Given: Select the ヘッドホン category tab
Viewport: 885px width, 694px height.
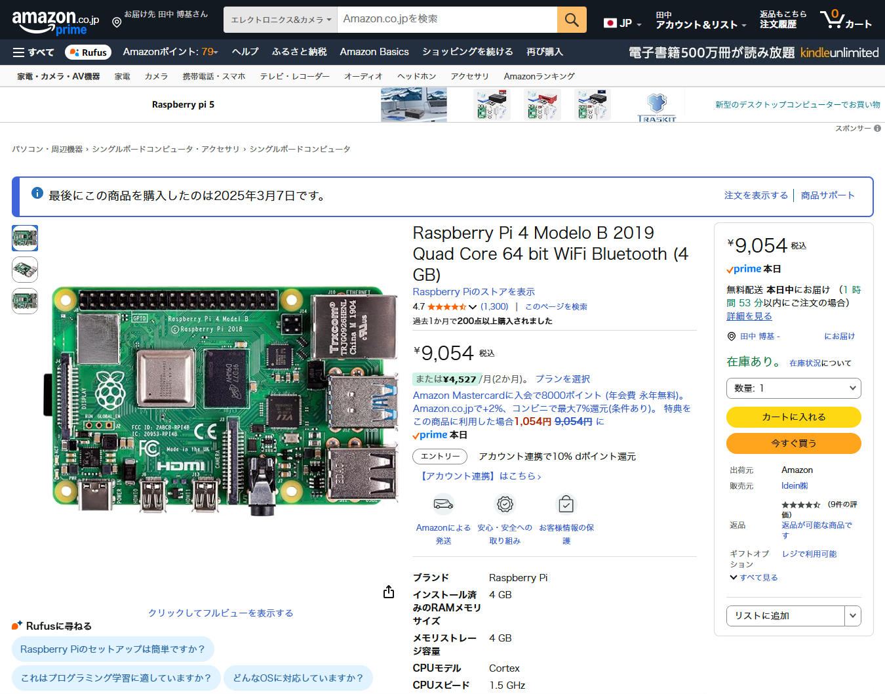Looking at the screenshot, I should (x=416, y=77).
